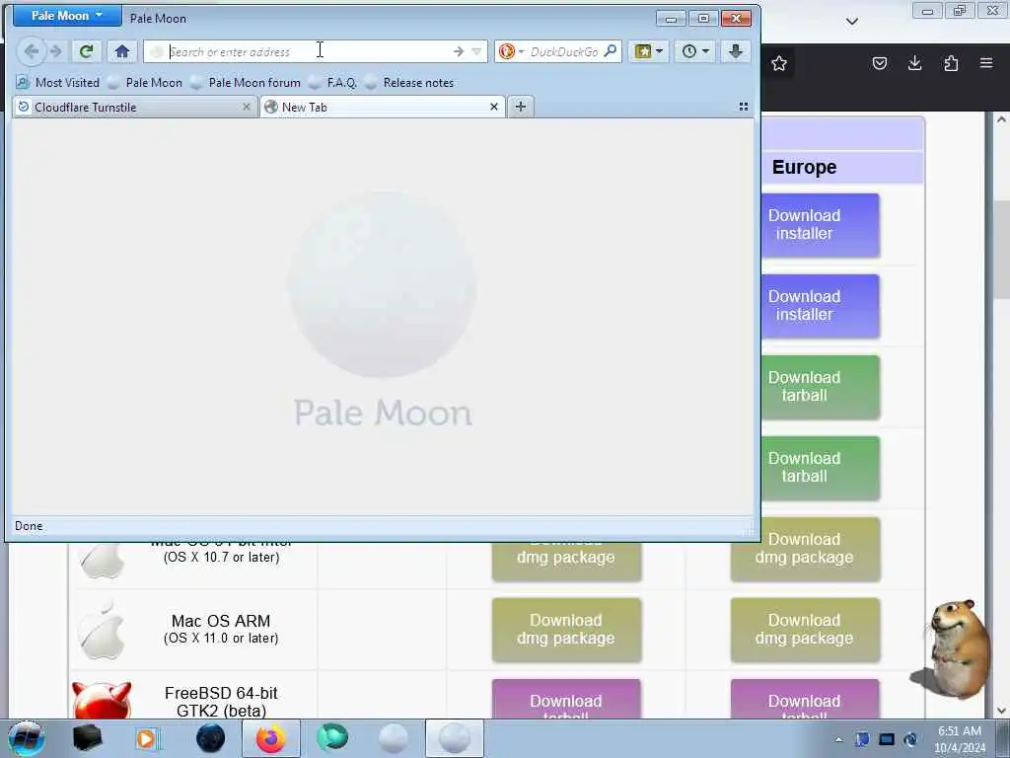Screen dimensions: 1010x758
Task: Go forward using Pale Moon's forward arrow
Action: (x=56, y=51)
